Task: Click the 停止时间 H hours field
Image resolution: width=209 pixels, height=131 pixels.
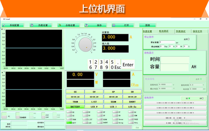Action: pyautogui.click(x=171, y=46)
